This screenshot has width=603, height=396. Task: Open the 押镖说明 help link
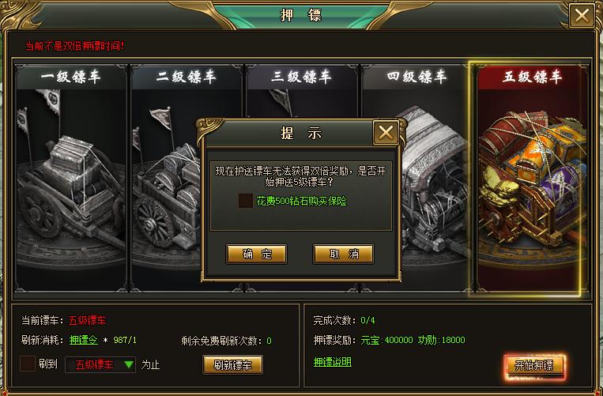click(x=332, y=362)
